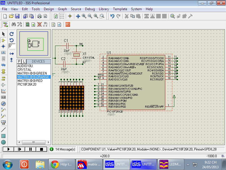Select PIC18F26K20 in the devices list

pyautogui.click(x=27, y=84)
